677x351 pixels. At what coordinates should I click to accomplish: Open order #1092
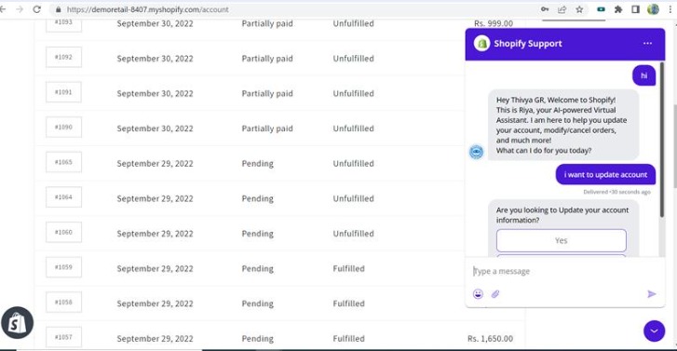[x=63, y=57]
